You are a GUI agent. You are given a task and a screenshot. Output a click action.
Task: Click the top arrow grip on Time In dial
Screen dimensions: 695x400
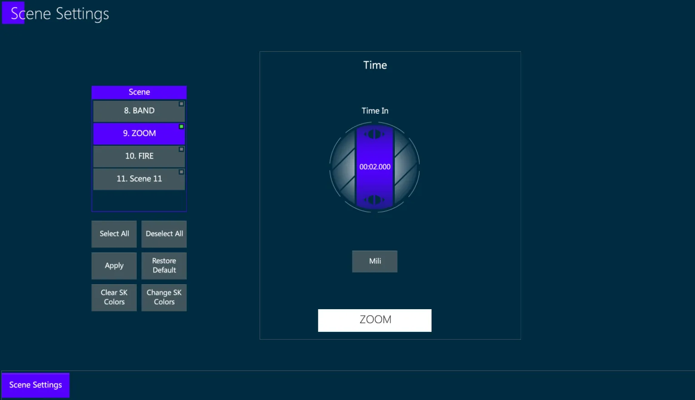375,134
